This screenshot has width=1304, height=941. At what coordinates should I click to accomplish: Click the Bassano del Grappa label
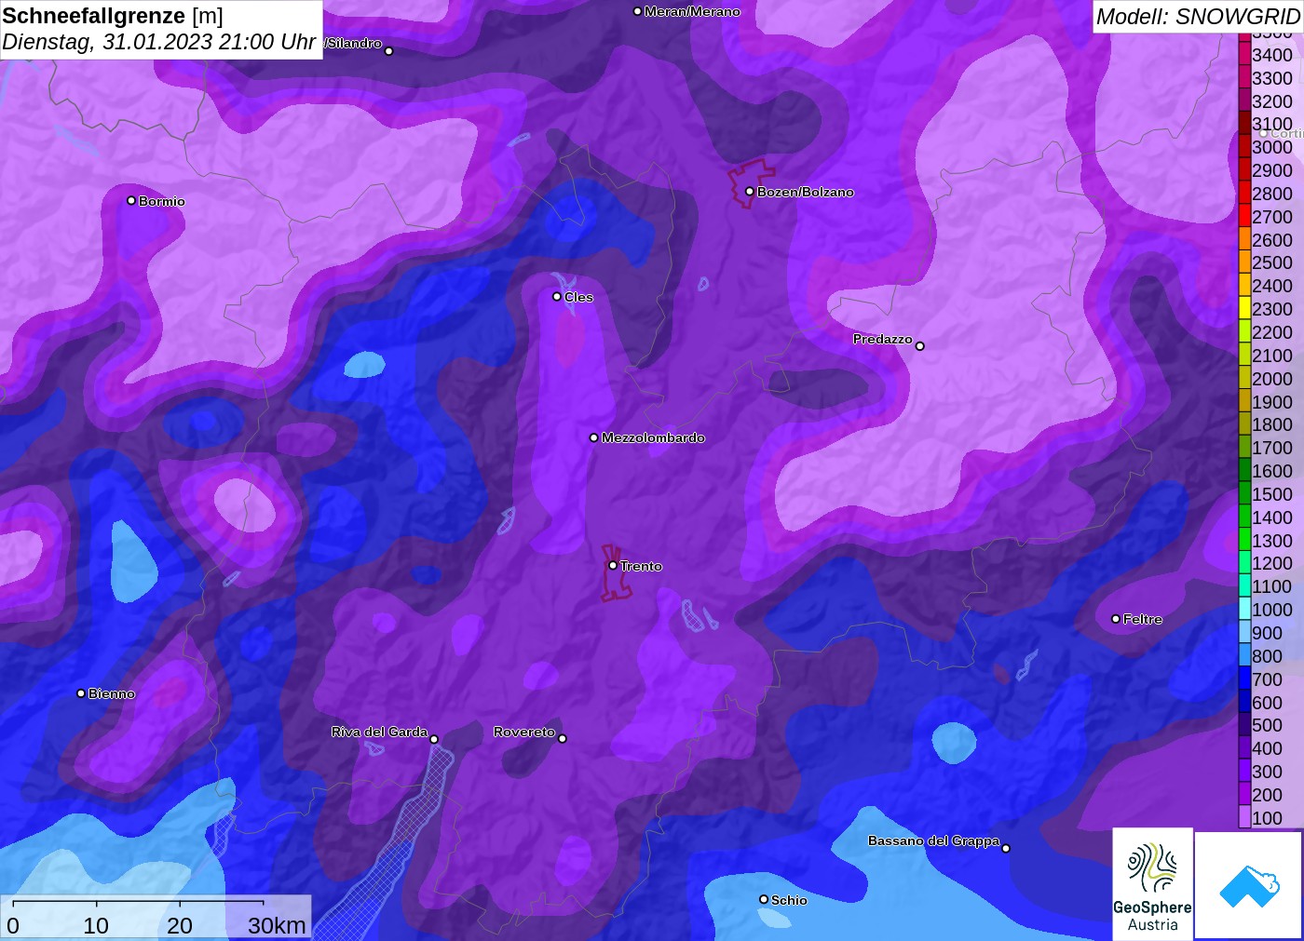point(933,840)
